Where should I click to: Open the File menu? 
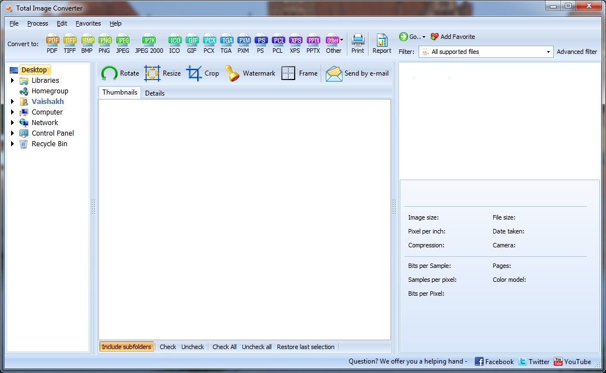(x=14, y=23)
